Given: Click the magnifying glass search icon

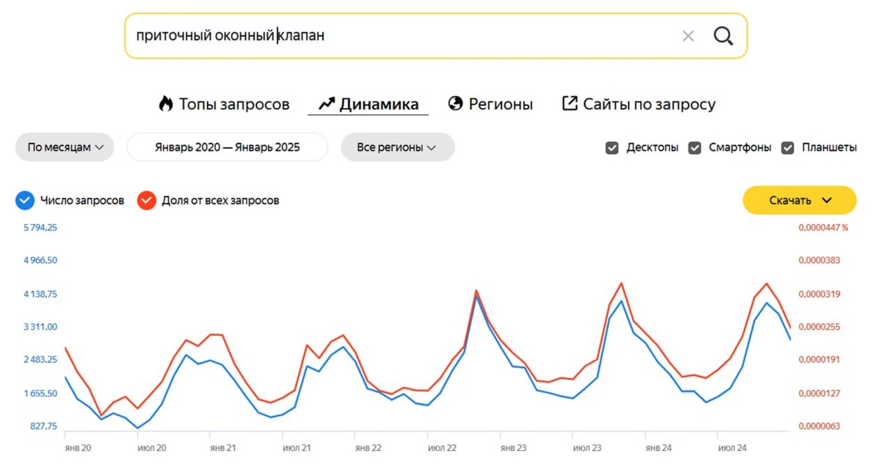Looking at the screenshot, I should [723, 36].
